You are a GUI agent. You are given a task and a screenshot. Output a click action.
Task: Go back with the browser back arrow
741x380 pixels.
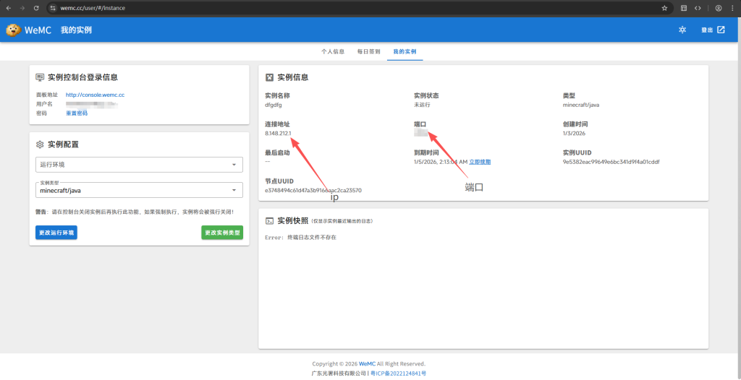[x=8, y=8]
